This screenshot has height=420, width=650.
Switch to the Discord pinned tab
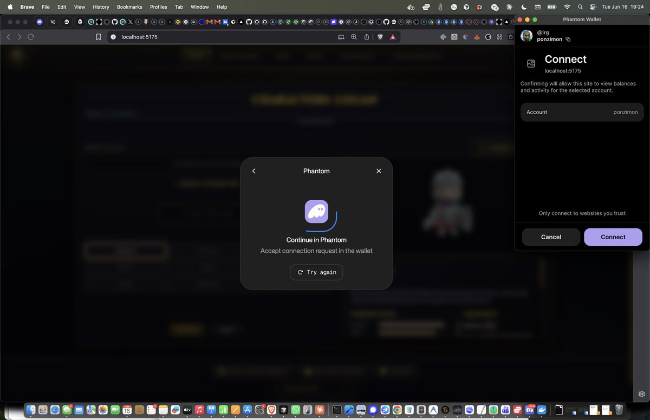click(x=40, y=22)
